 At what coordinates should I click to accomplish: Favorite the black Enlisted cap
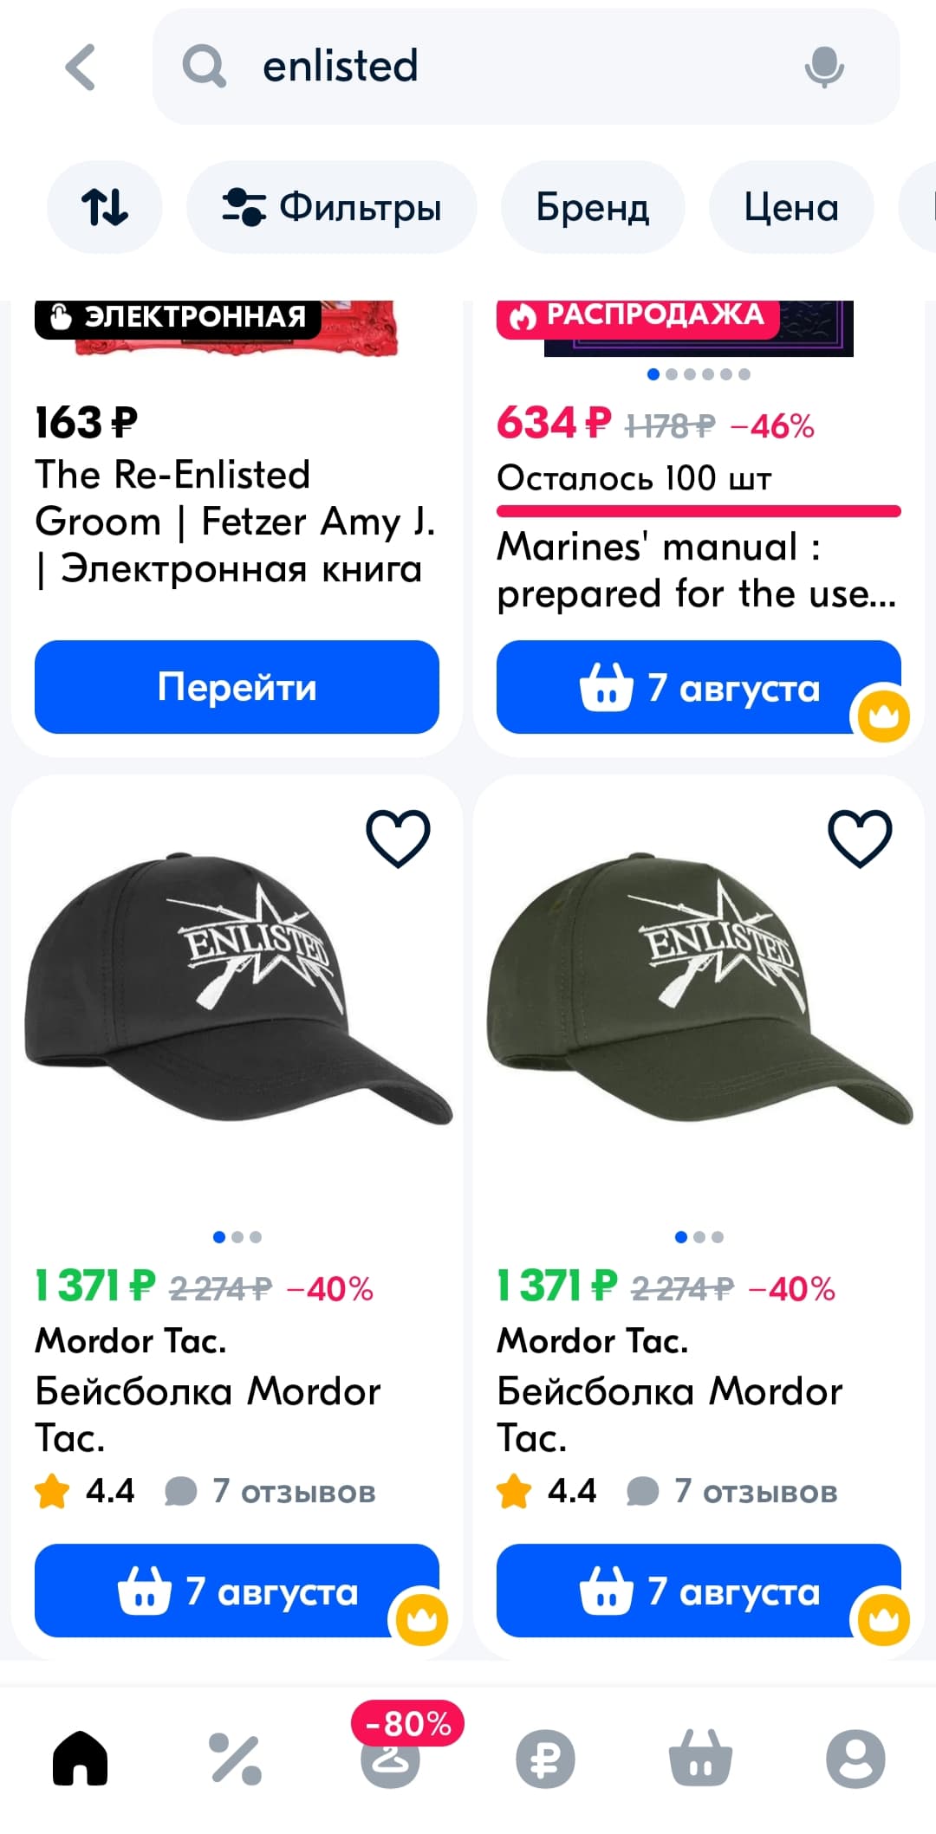398,838
